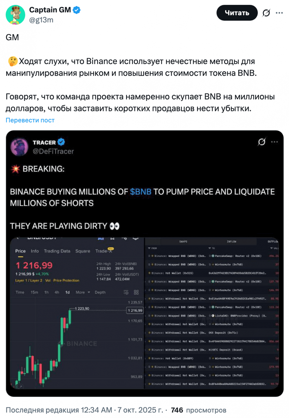
Task: Click the blue verified badge beside Captain GM
Action: coord(77,10)
